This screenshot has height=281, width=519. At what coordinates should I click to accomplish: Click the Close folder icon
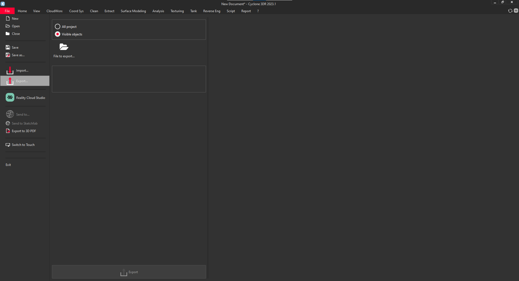pyautogui.click(x=8, y=34)
